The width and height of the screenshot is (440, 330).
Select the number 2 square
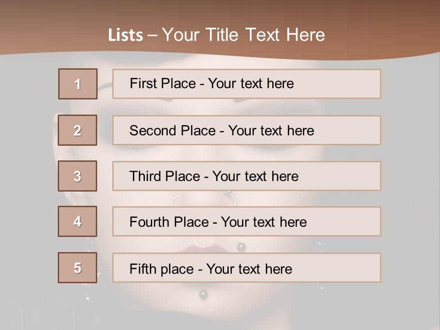pos(77,130)
